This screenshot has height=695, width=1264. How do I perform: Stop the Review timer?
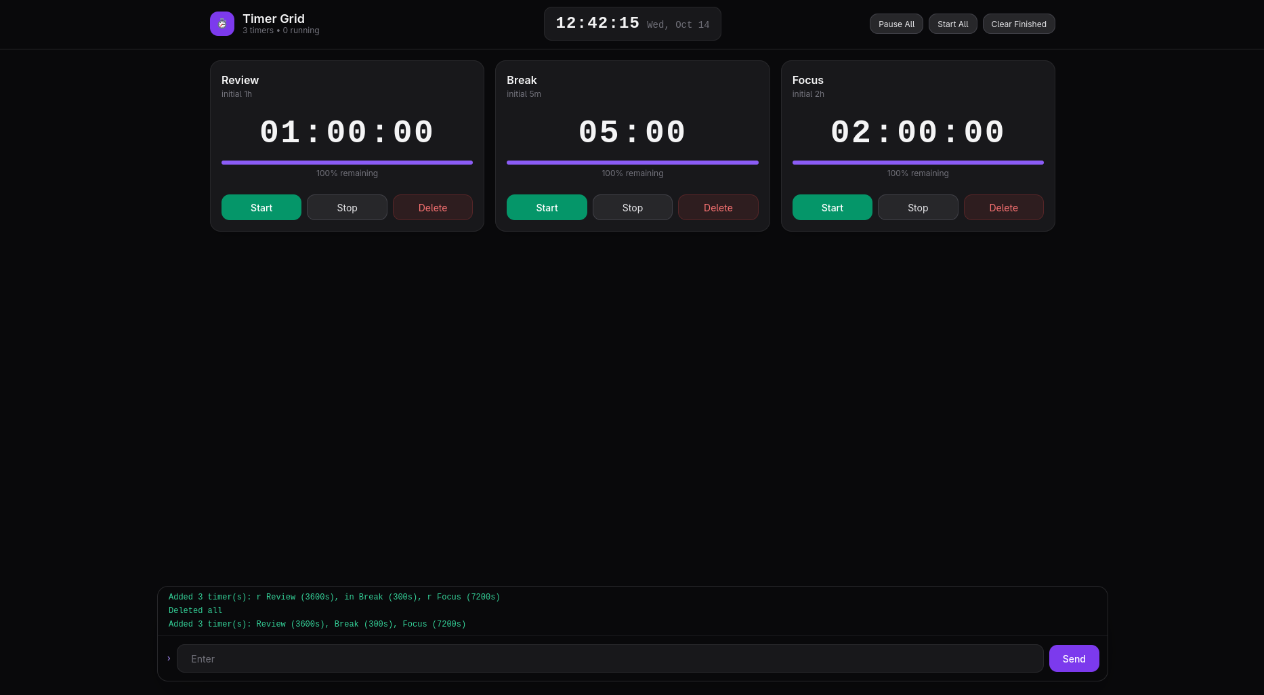coord(347,207)
